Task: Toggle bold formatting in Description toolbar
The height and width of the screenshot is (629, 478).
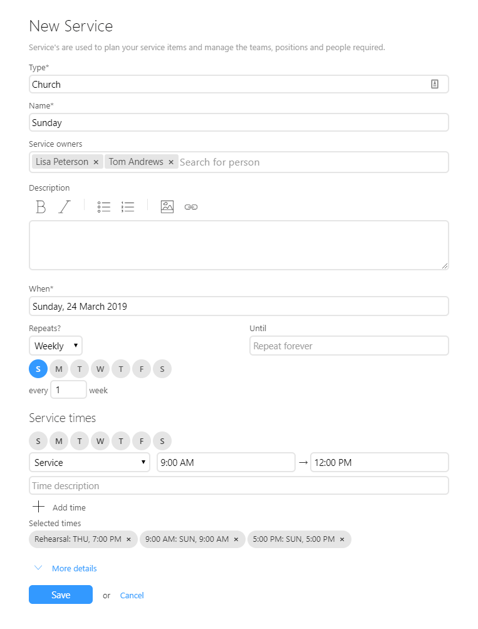Action: [41, 207]
